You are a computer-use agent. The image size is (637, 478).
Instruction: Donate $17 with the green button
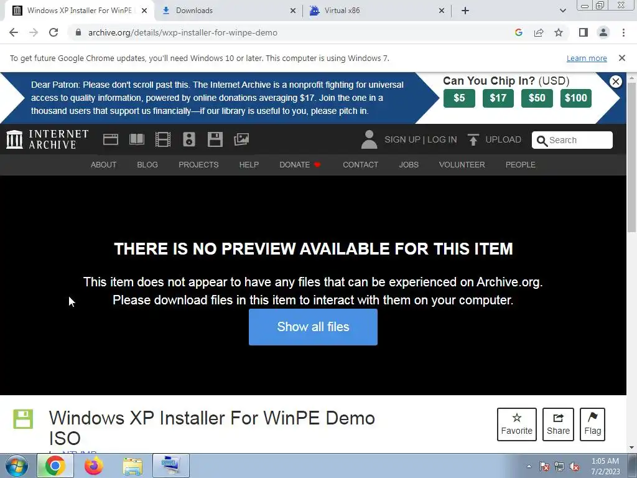[498, 98]
